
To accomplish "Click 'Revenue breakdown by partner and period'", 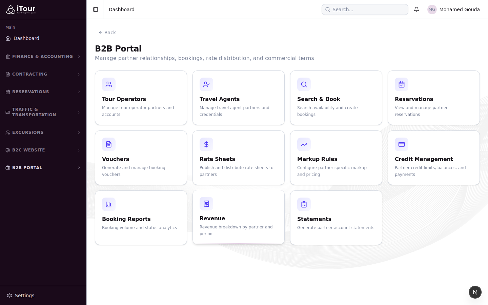I will (x=236, y=230).
